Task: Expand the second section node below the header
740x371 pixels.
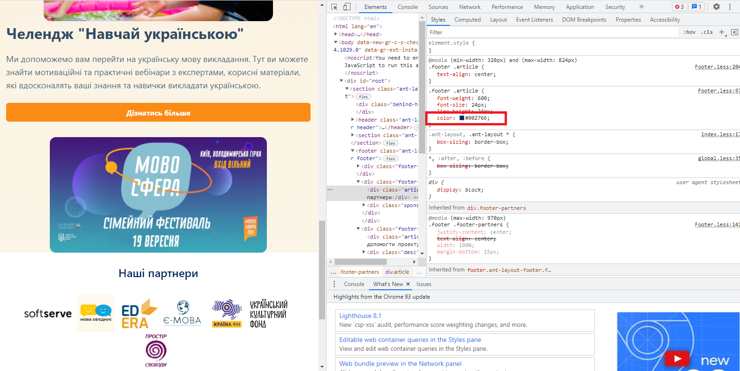Action: point(353,135)
